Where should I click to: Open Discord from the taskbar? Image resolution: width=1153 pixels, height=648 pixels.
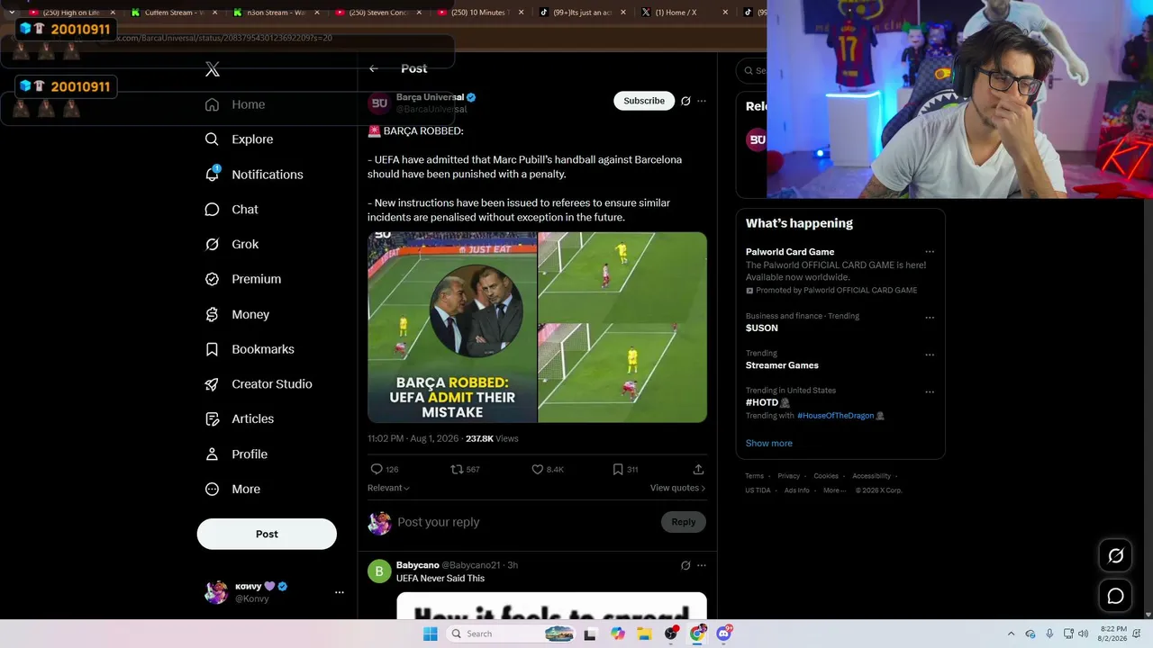[x=723, y=634]
